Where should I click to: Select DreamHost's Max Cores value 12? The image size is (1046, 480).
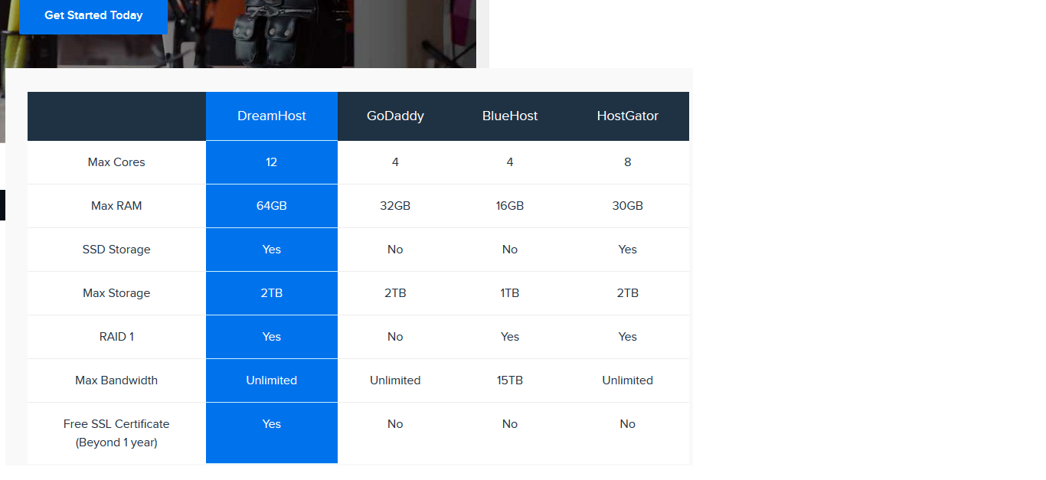(x=272, y=162)
